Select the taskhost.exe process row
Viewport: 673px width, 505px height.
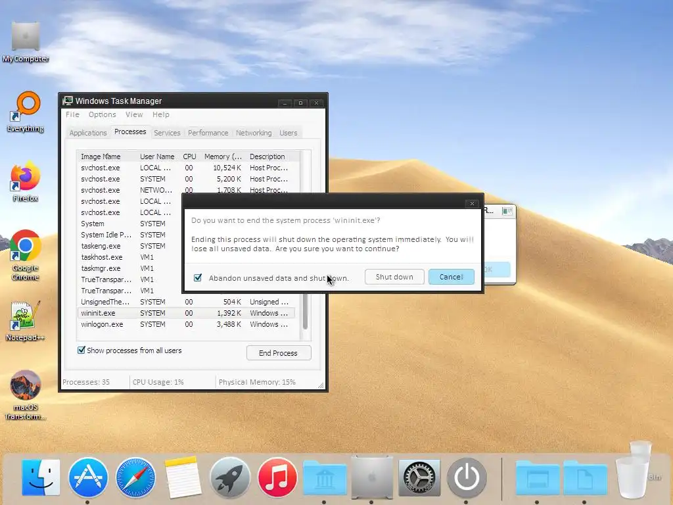click(129, 257)
